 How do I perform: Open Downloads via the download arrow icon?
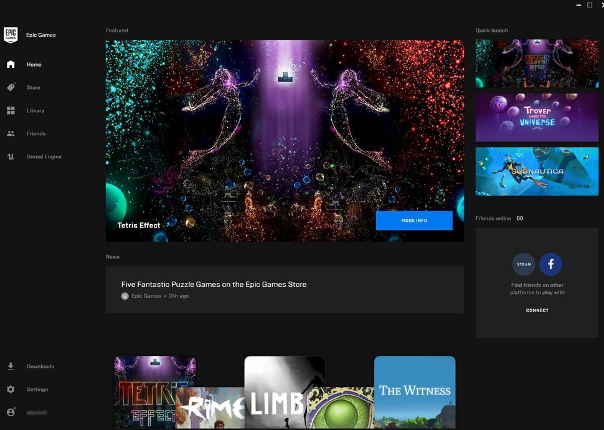[11, 366]
